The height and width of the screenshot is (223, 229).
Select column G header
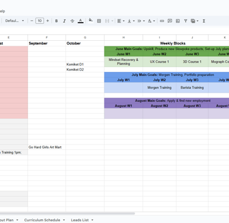tap(85, 37)
